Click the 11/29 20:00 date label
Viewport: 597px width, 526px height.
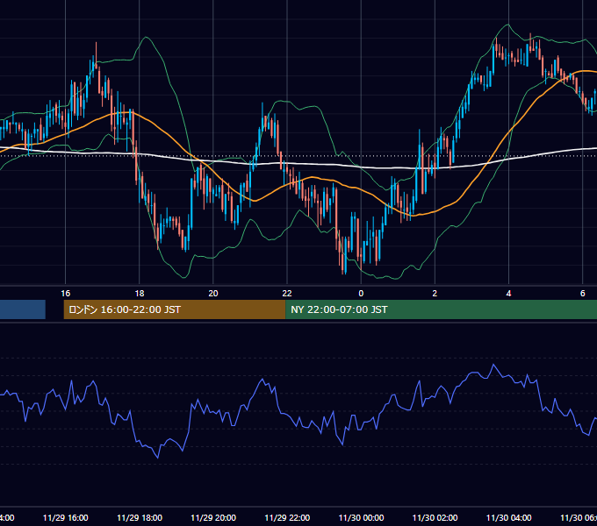[x=213, y=517]
